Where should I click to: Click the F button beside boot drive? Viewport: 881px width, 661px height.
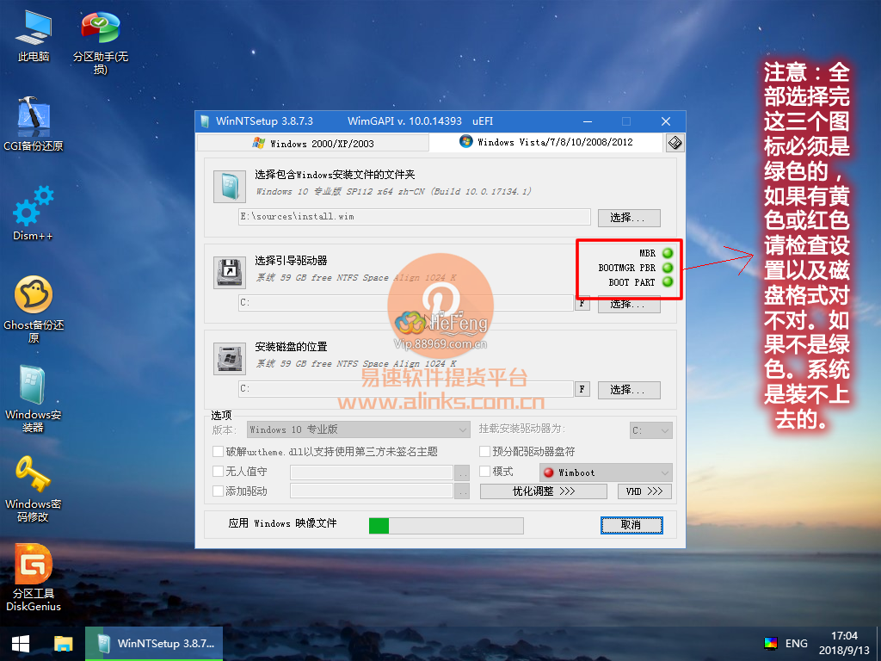point(582,303)
